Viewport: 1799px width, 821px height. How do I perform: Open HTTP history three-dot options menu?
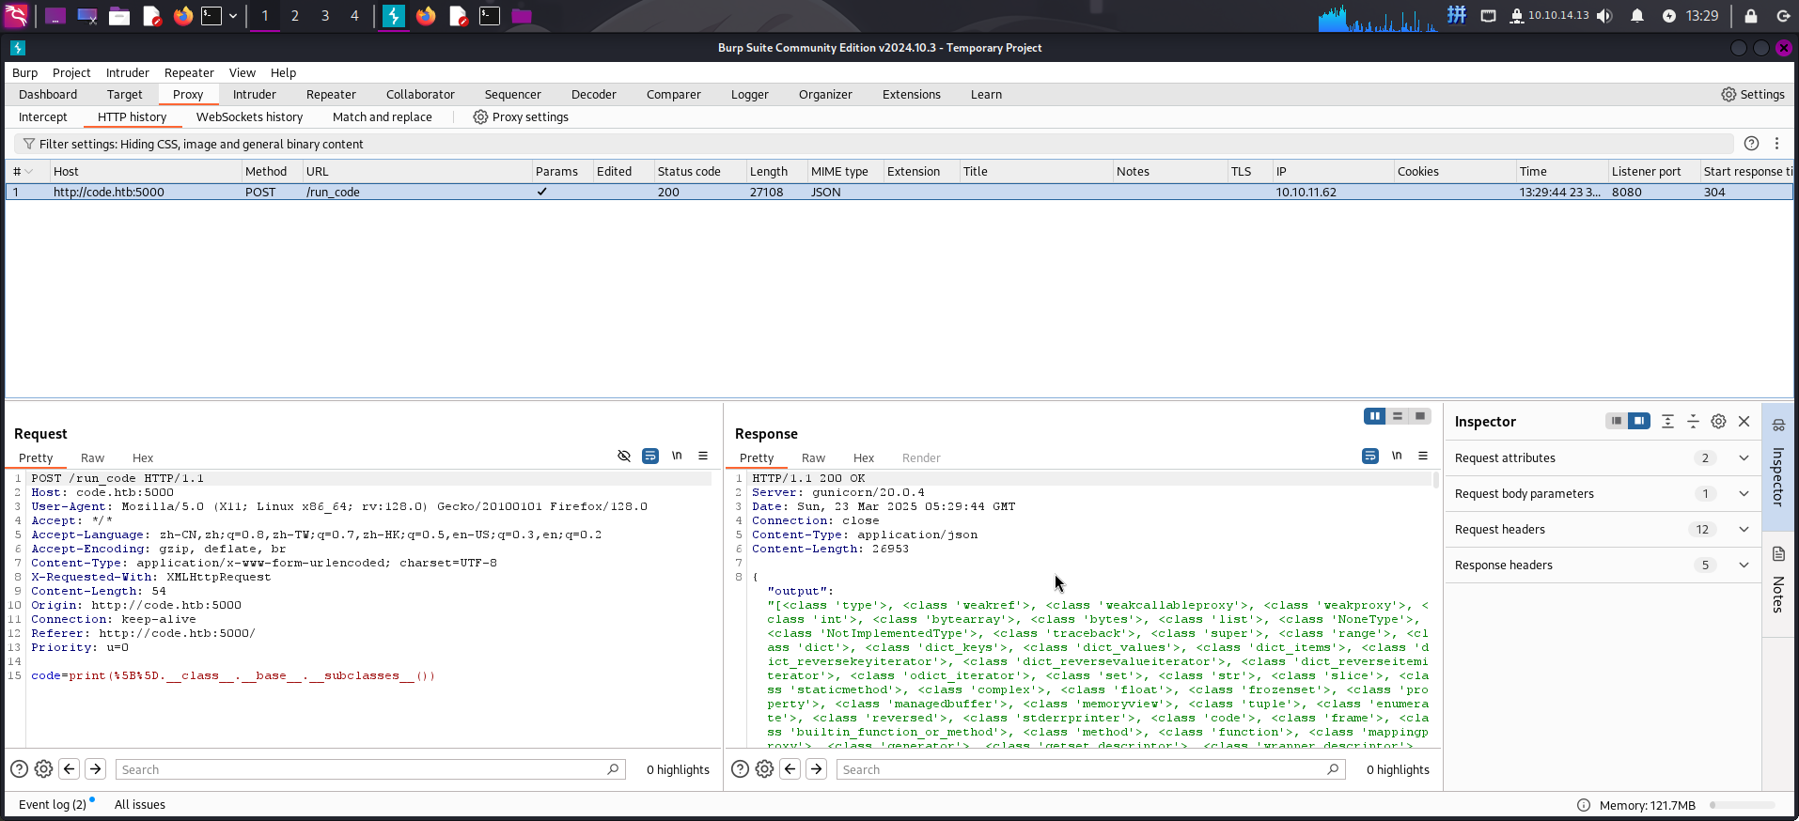(1776, 144)
